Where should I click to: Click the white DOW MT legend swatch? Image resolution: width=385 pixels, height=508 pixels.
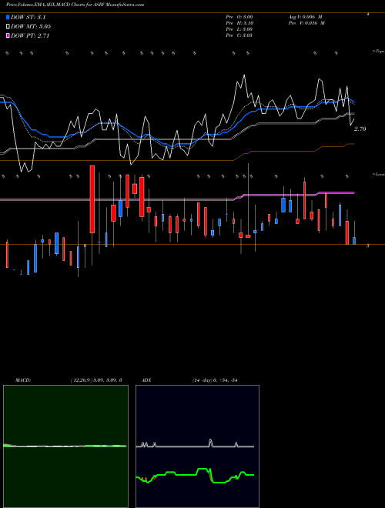pyautogui.click(x=8, y=27)
